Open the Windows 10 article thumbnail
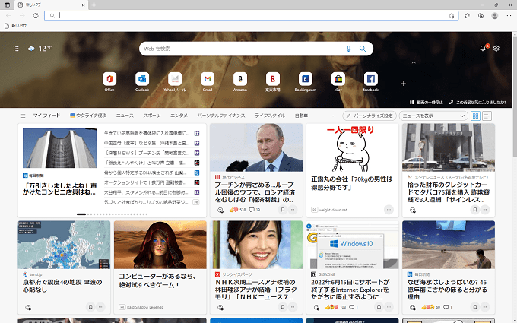 point(352,245)
